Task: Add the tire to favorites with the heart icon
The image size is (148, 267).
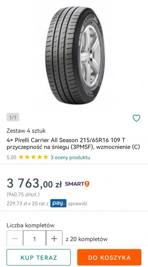Action: 137,118
